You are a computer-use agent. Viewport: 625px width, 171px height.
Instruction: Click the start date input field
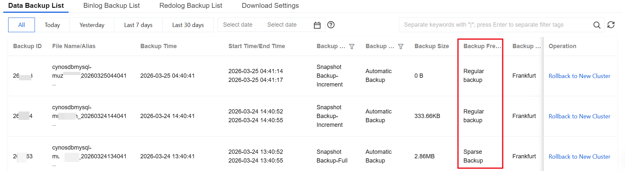(x=238, y=25)
